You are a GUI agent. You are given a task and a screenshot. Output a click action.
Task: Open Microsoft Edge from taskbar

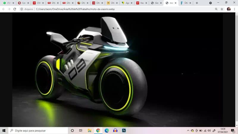107,130
